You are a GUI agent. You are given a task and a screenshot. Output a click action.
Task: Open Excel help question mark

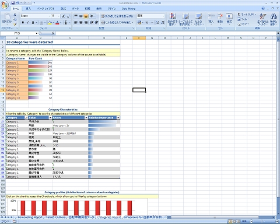click(x=263, y=8)
